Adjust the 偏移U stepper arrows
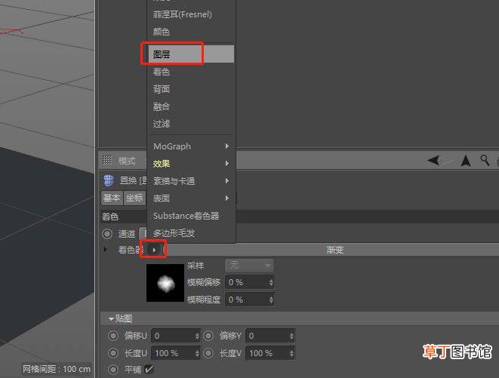Viewport: 499px width, 378px height. [x=197, y=336]
